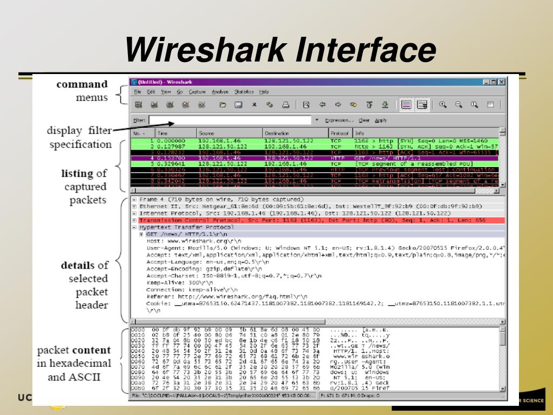Close the capture file with X icon
The image size is (553, 415).
(x=254, y=105)
